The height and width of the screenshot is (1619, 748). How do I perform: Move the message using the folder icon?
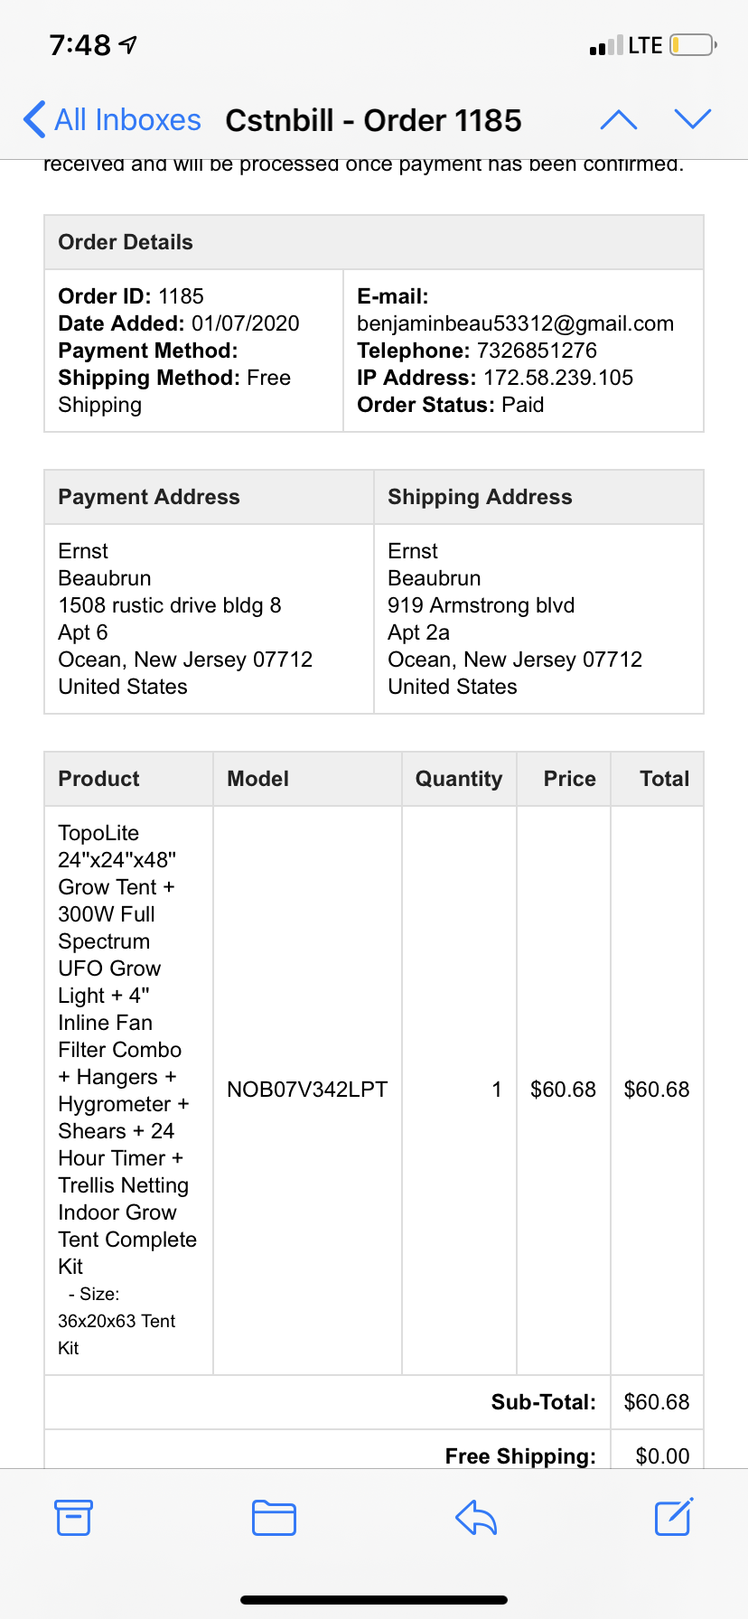274,1517
